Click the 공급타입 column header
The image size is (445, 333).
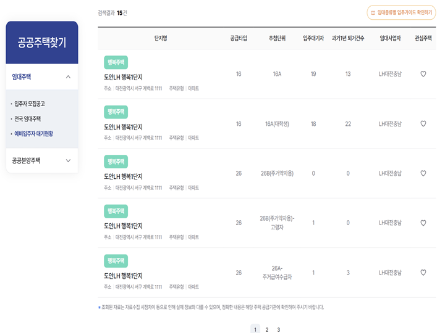239,38
